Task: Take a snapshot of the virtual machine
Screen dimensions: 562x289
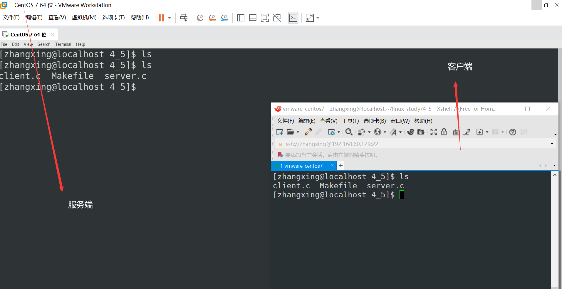Action: (x=200, y=18)
